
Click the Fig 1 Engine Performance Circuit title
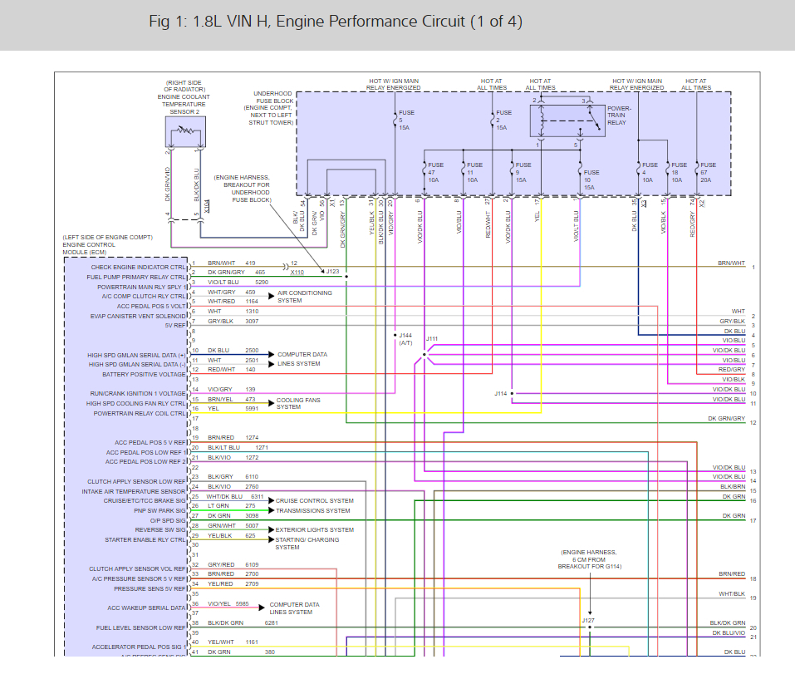coord(336,22)
